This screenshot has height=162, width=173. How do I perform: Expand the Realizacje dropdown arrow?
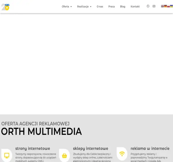[x=91, y=7]
